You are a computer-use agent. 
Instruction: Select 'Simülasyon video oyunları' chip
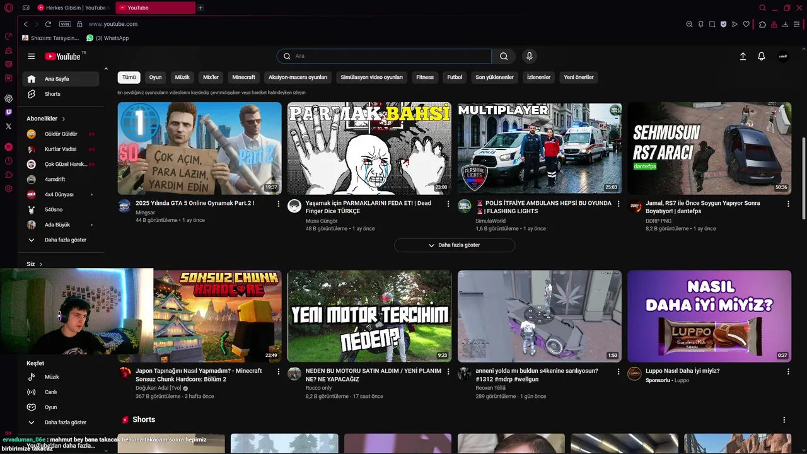(x=371, y=77)
